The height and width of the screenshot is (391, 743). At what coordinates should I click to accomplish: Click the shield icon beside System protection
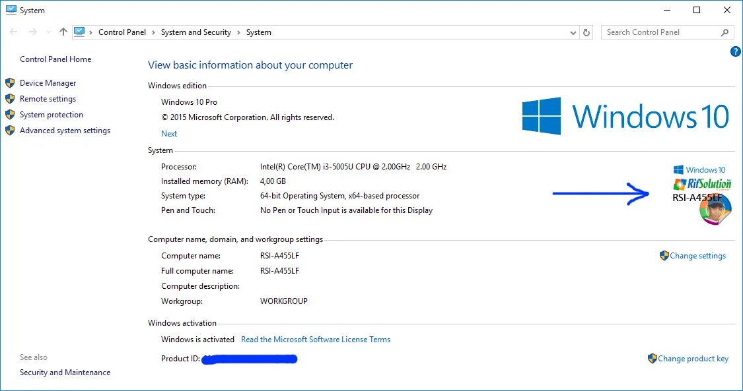click(x=10, y=115)
